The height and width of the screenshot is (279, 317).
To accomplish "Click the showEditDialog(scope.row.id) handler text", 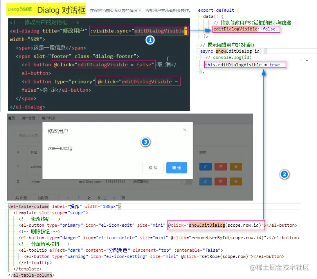I will pyautogui.click(x=226, y=226).
